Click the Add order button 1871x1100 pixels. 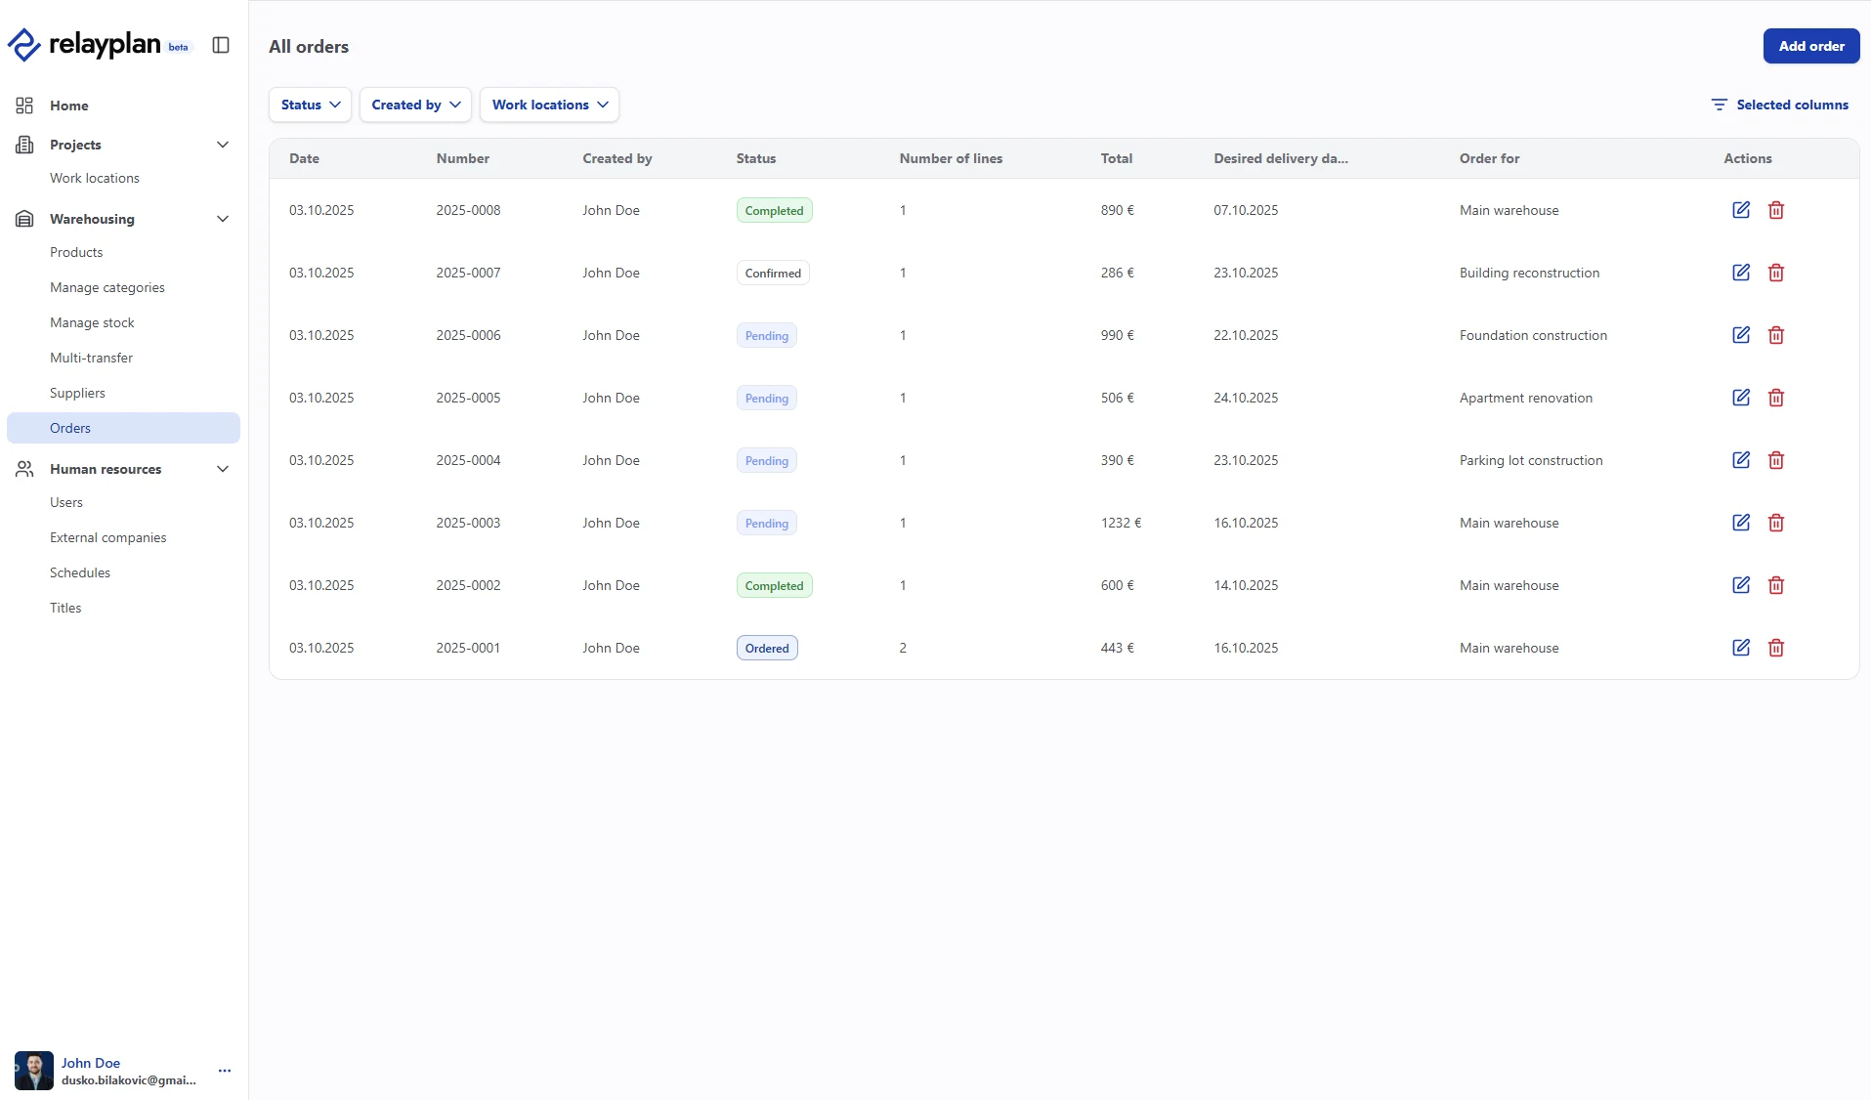pos(1811,46)
